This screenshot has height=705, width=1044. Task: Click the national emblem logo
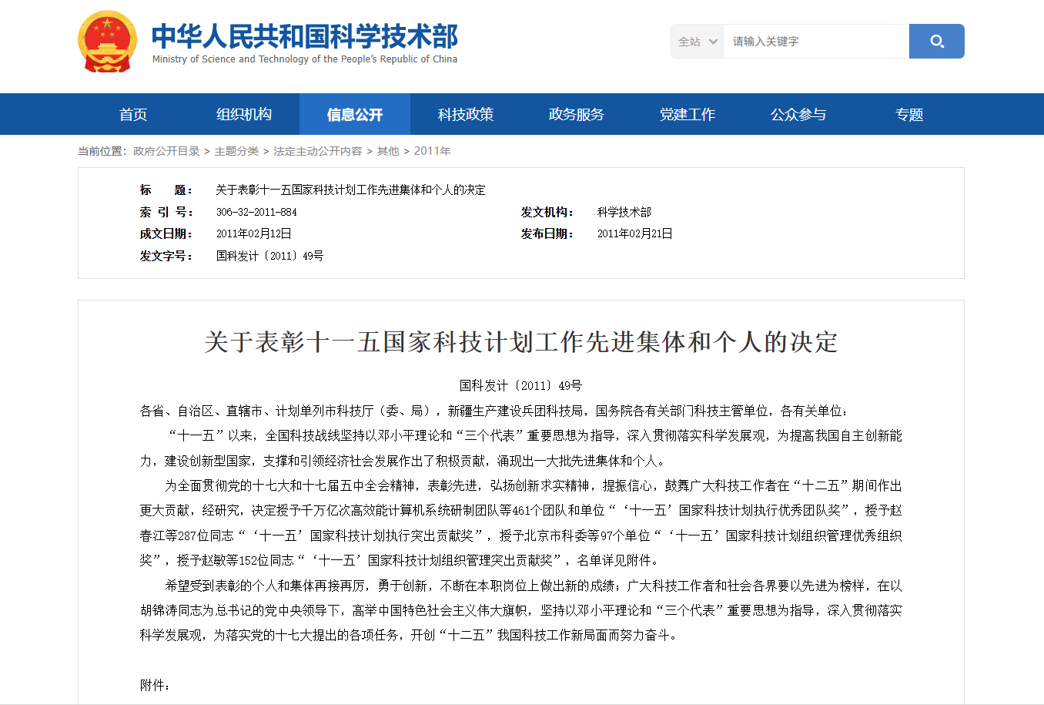pyautogui.click(x=107, y=42)
